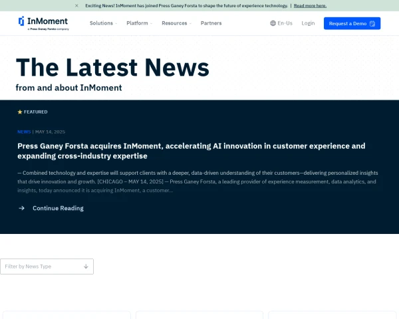Expand the Resources menu
399x319 pixels.
tap(176, 23)
